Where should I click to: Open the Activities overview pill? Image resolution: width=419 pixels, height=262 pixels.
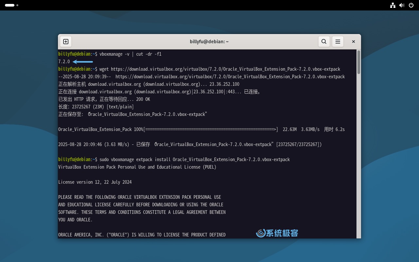12,5
